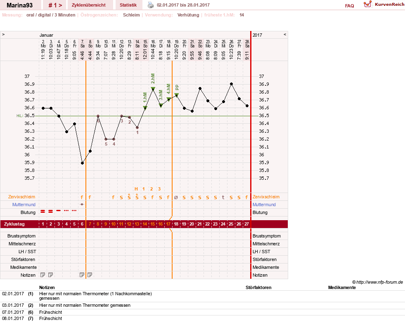The width and height of the screenshot is (405, 334).
Task: Click the blue Muttermund label on left
Action: click(x=24, y=205)
